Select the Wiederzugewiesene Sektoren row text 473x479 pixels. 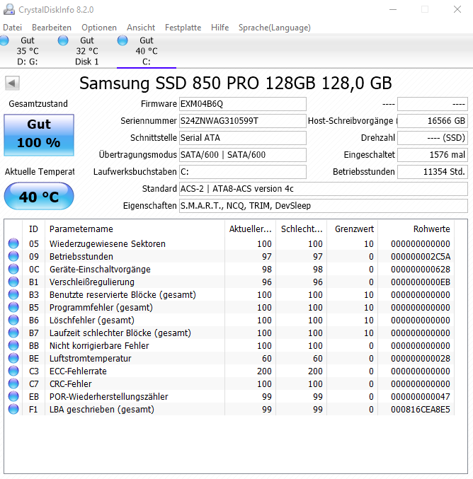tap(108, 244)
